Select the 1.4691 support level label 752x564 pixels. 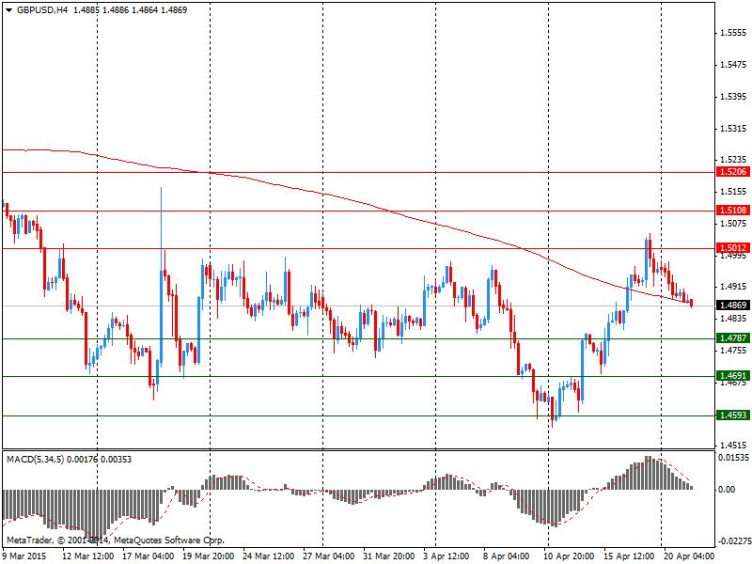[733, 375]
